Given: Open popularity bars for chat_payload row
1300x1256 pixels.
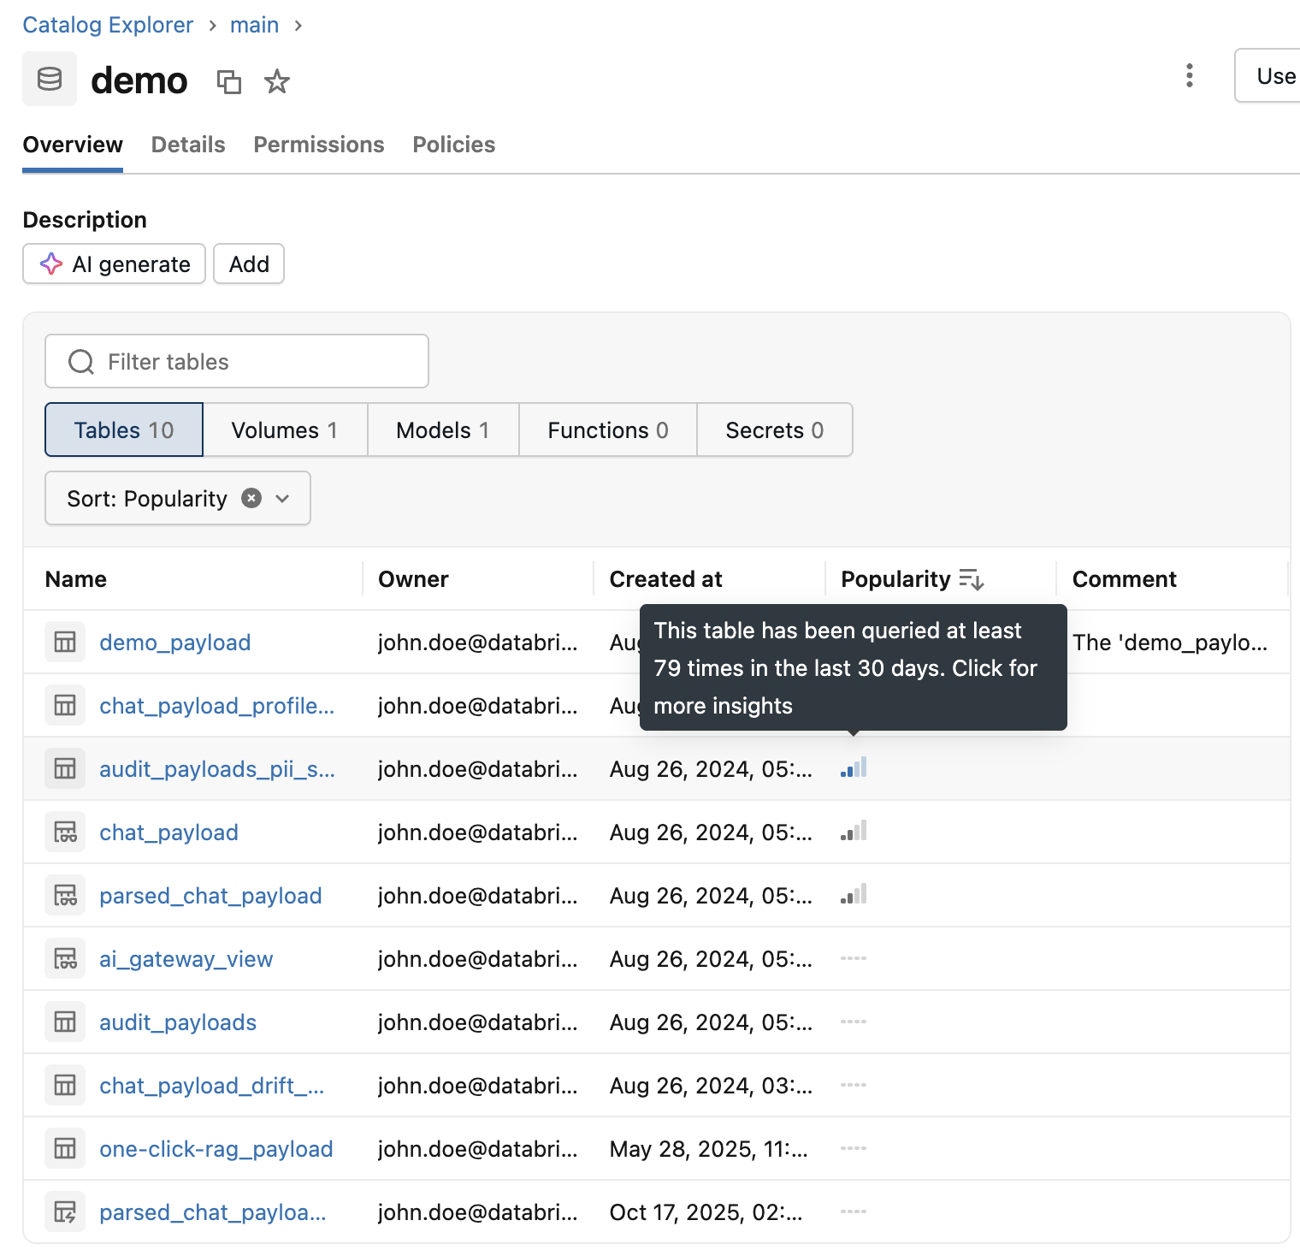Looking at the screenshot, I should click(x=854, y=831).
